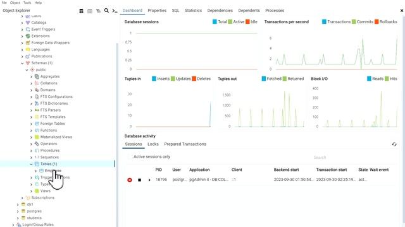The image size is (405, 227).
Task: Click the public schema icon
Action: point(32,70)
